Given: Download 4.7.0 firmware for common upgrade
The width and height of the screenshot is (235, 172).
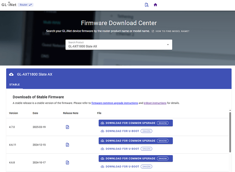Looking at the screenshot, I should tap(130, 123).
